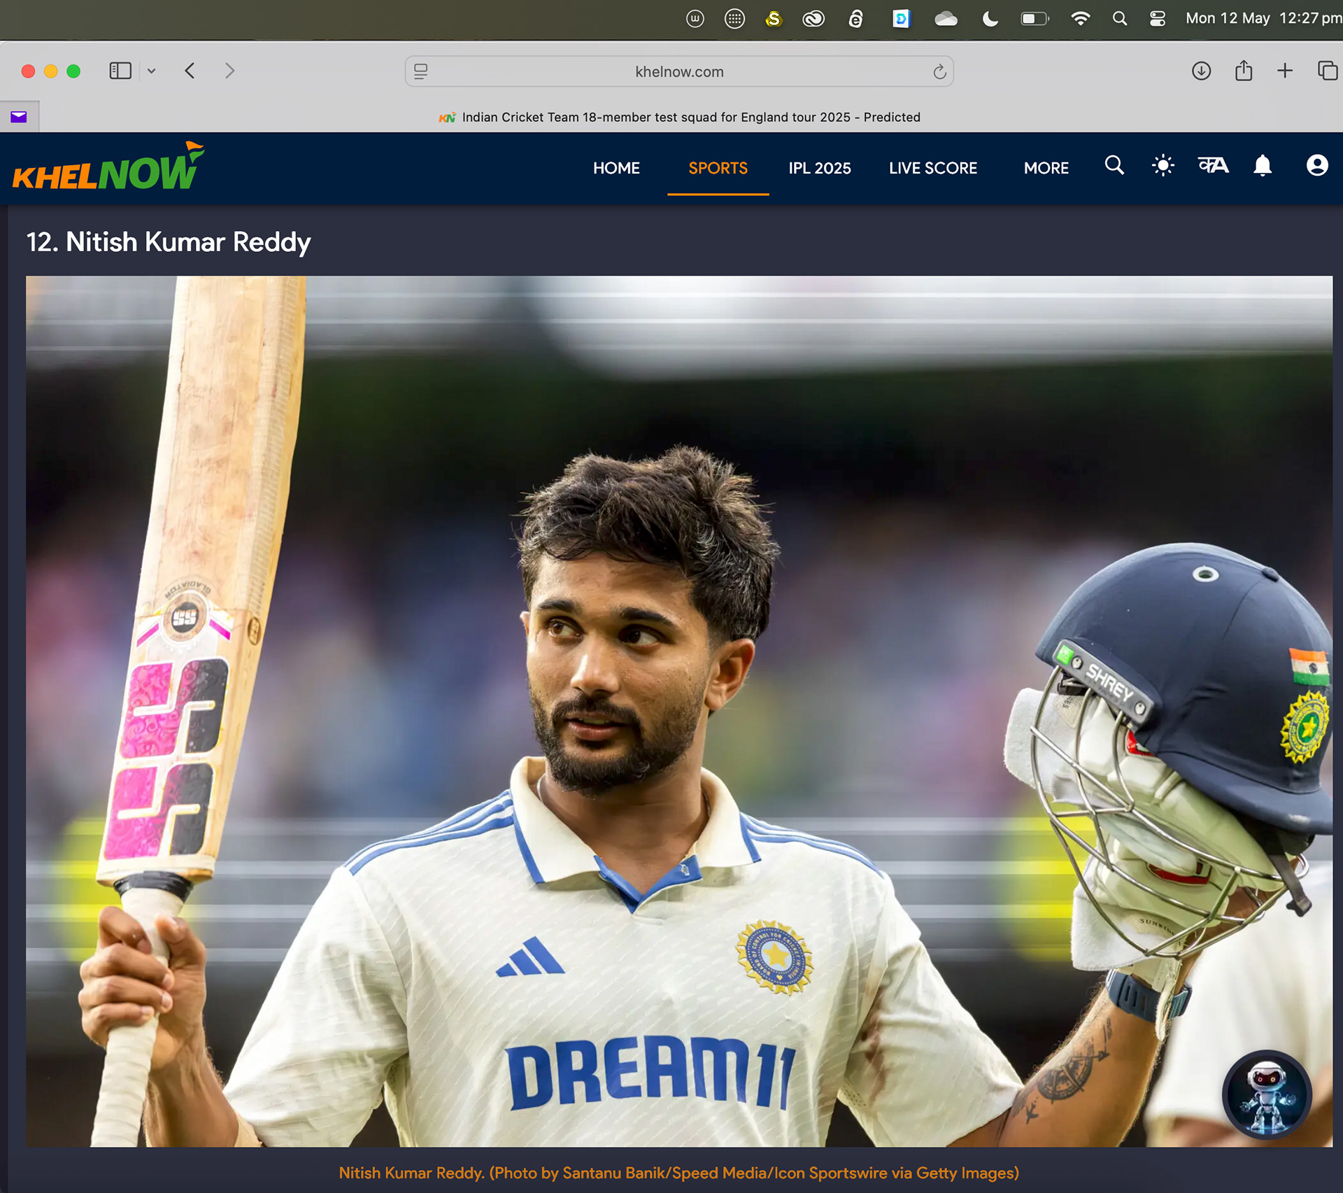
Task: Open the language switcher icon
Action: point(1213,166)
